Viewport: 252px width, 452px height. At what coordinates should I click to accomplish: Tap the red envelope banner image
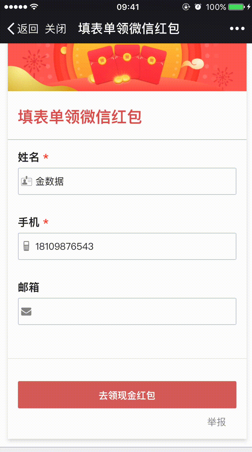tap(127, 67)
